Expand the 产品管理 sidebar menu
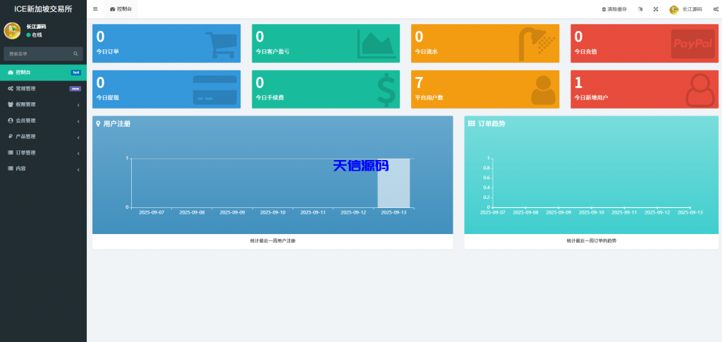Viewport: 722px width, 342px height. (x=42, y=137)
